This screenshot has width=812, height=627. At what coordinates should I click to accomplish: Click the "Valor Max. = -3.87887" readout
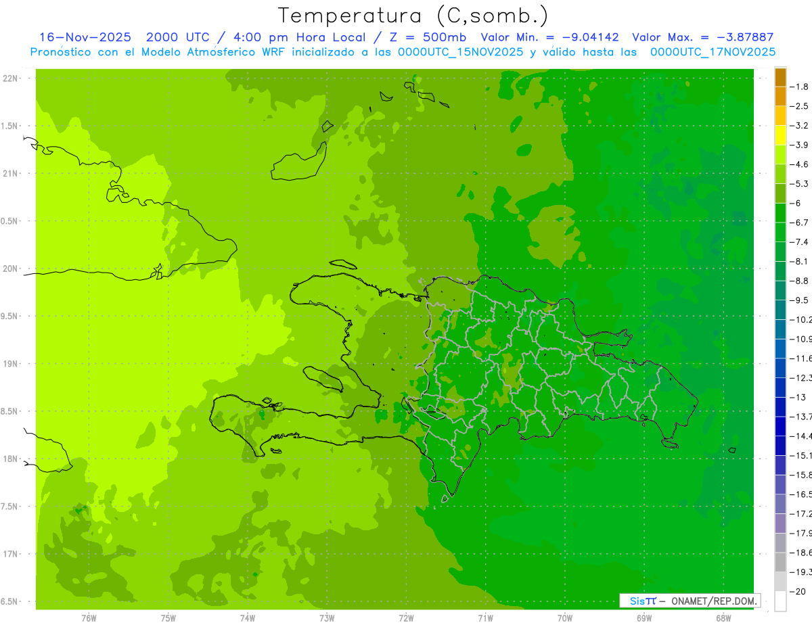702,37
